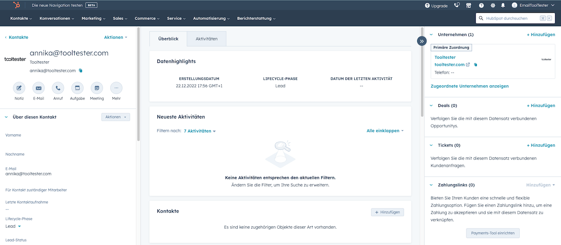This screenshot has height=245, width=561.
Task: Click external link icon beside tooltester.com
Action: [x=468, y=64]
